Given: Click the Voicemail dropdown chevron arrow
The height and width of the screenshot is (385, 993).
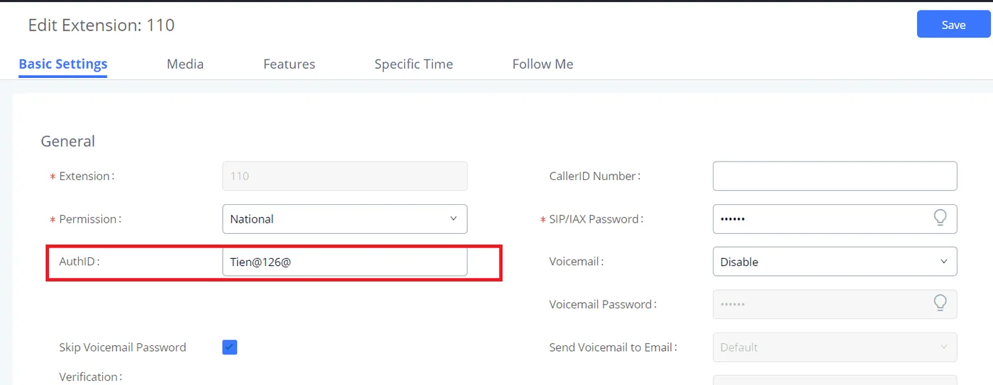Looking at the screenshot, I should pyautogui.click(x=944, y=262).
